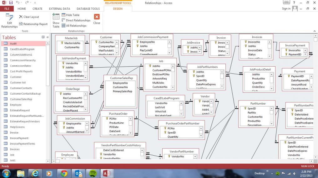The height and width of the screenshot is (178, 318).
Task: Open quick access toolbar customize dropdown
Action: pyautogui.click(x=35, y=3)
